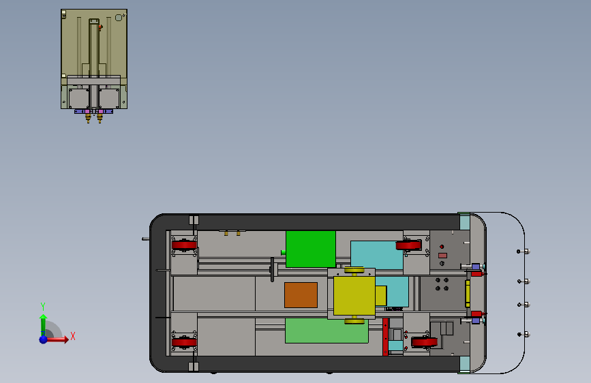591x383 pixels.
Task: Pick the lower-left red caster wheel
Action: 184,342
